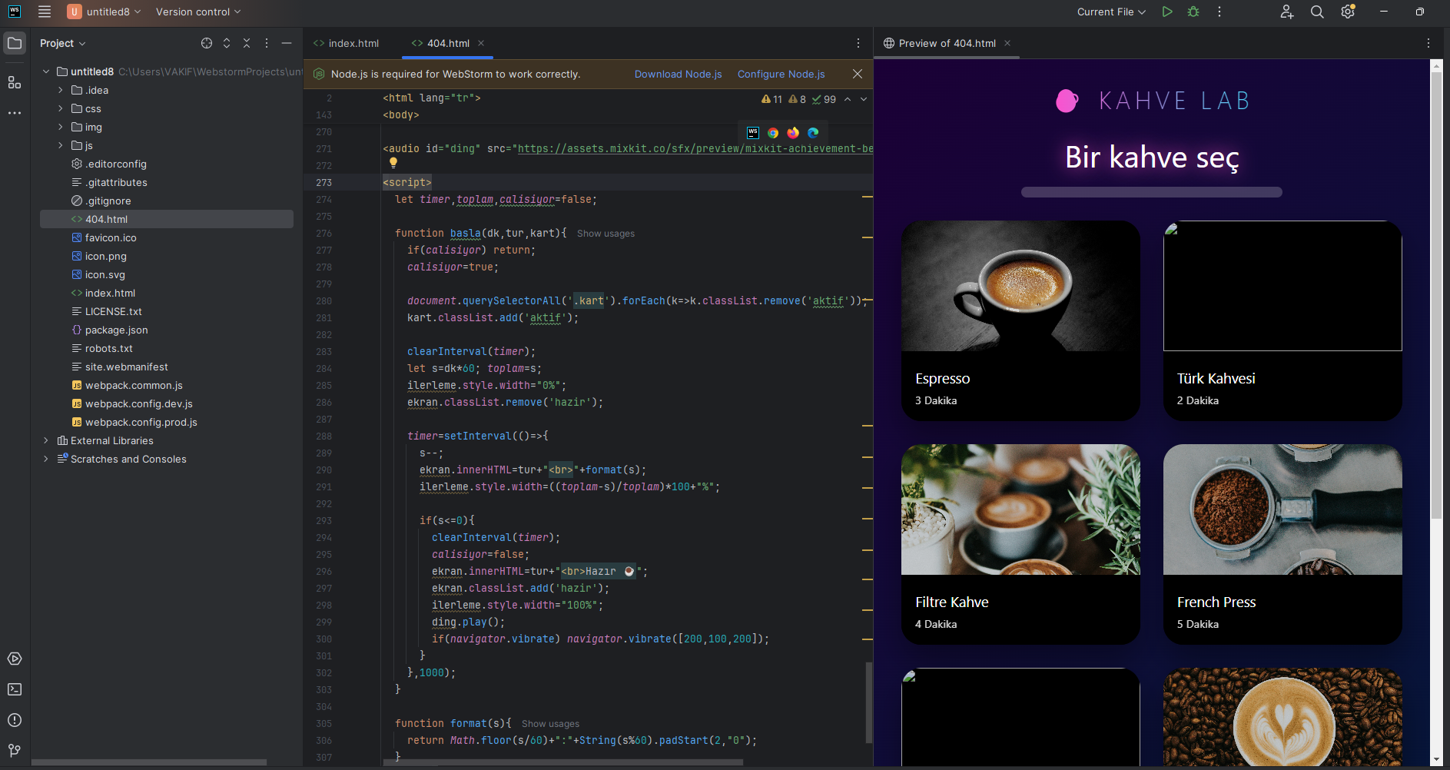The height and width of the screenshot is (770, 1450).
Task: Open the Project view selector dropdown
Action: (x=63, y=43)
